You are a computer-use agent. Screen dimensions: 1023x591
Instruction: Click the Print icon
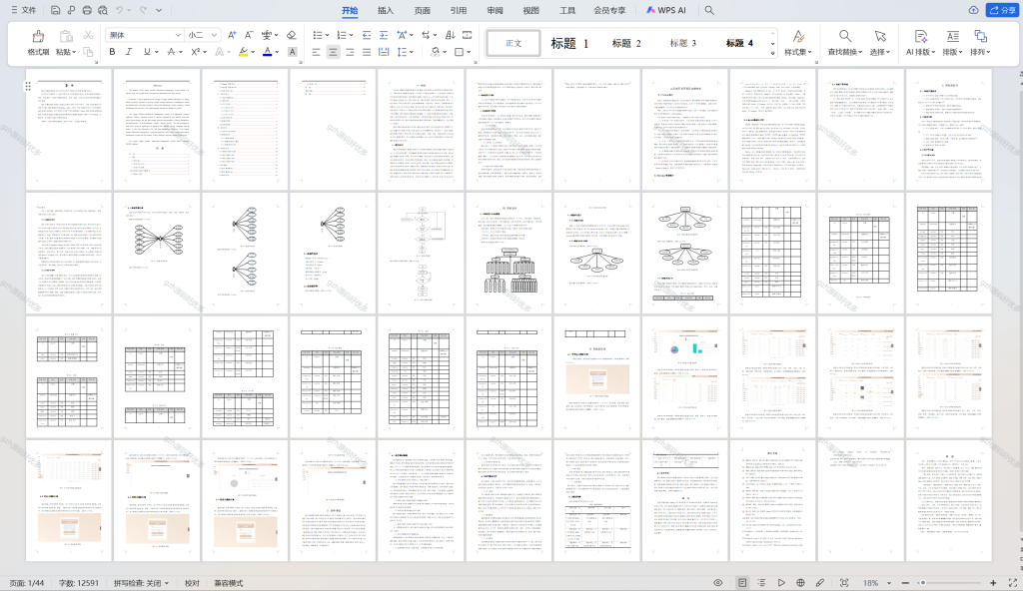point(87,10)
